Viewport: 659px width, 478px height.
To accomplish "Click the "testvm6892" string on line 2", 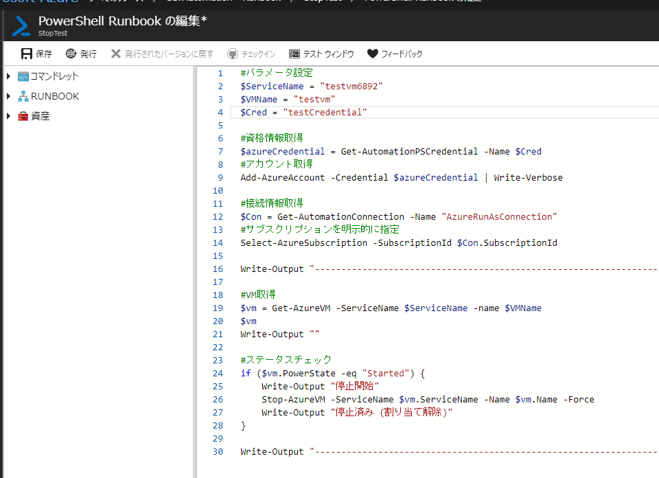I will (x=351, y=86).
